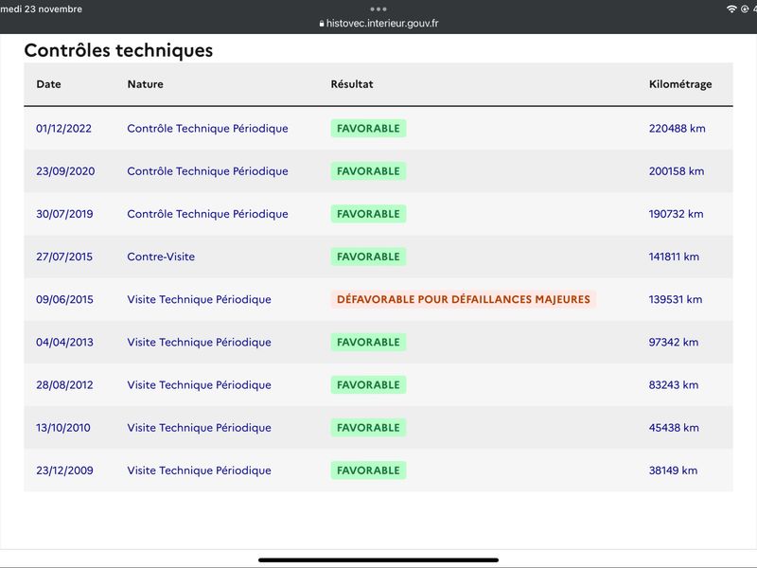This screenshot has width=757, height=568.
Task: Select date 04/04/2013
Action: point(64,342)
